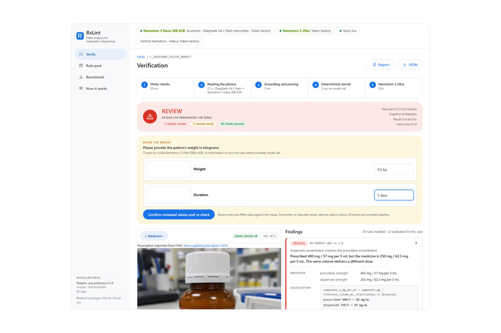The width and height of the screenshot is (501, 333).
Task: Click the red REVIEW warning icon
Action: (x=150, y=117)
